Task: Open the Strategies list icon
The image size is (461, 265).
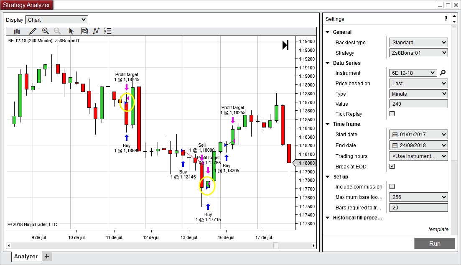Action: tap(108, 31)
